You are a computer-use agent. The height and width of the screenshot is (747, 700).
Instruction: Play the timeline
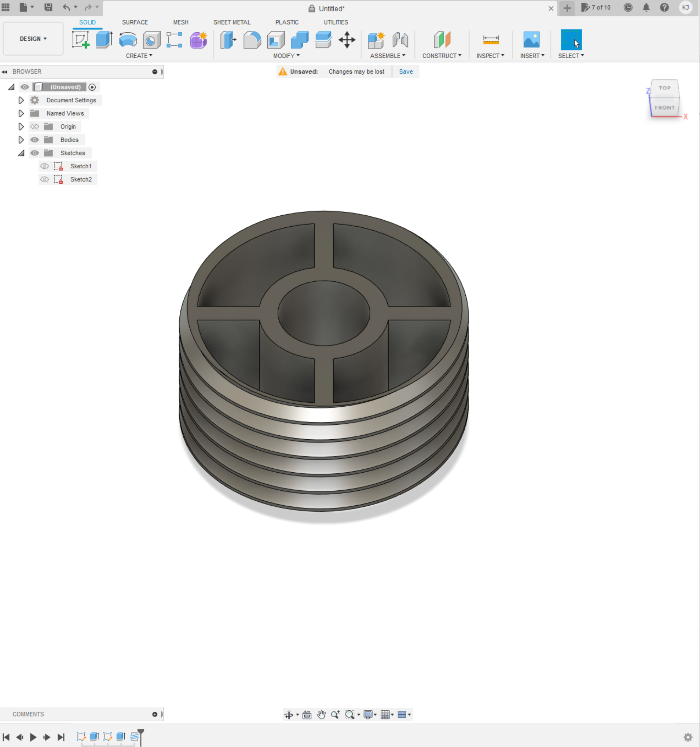click(x=33, y=737)
